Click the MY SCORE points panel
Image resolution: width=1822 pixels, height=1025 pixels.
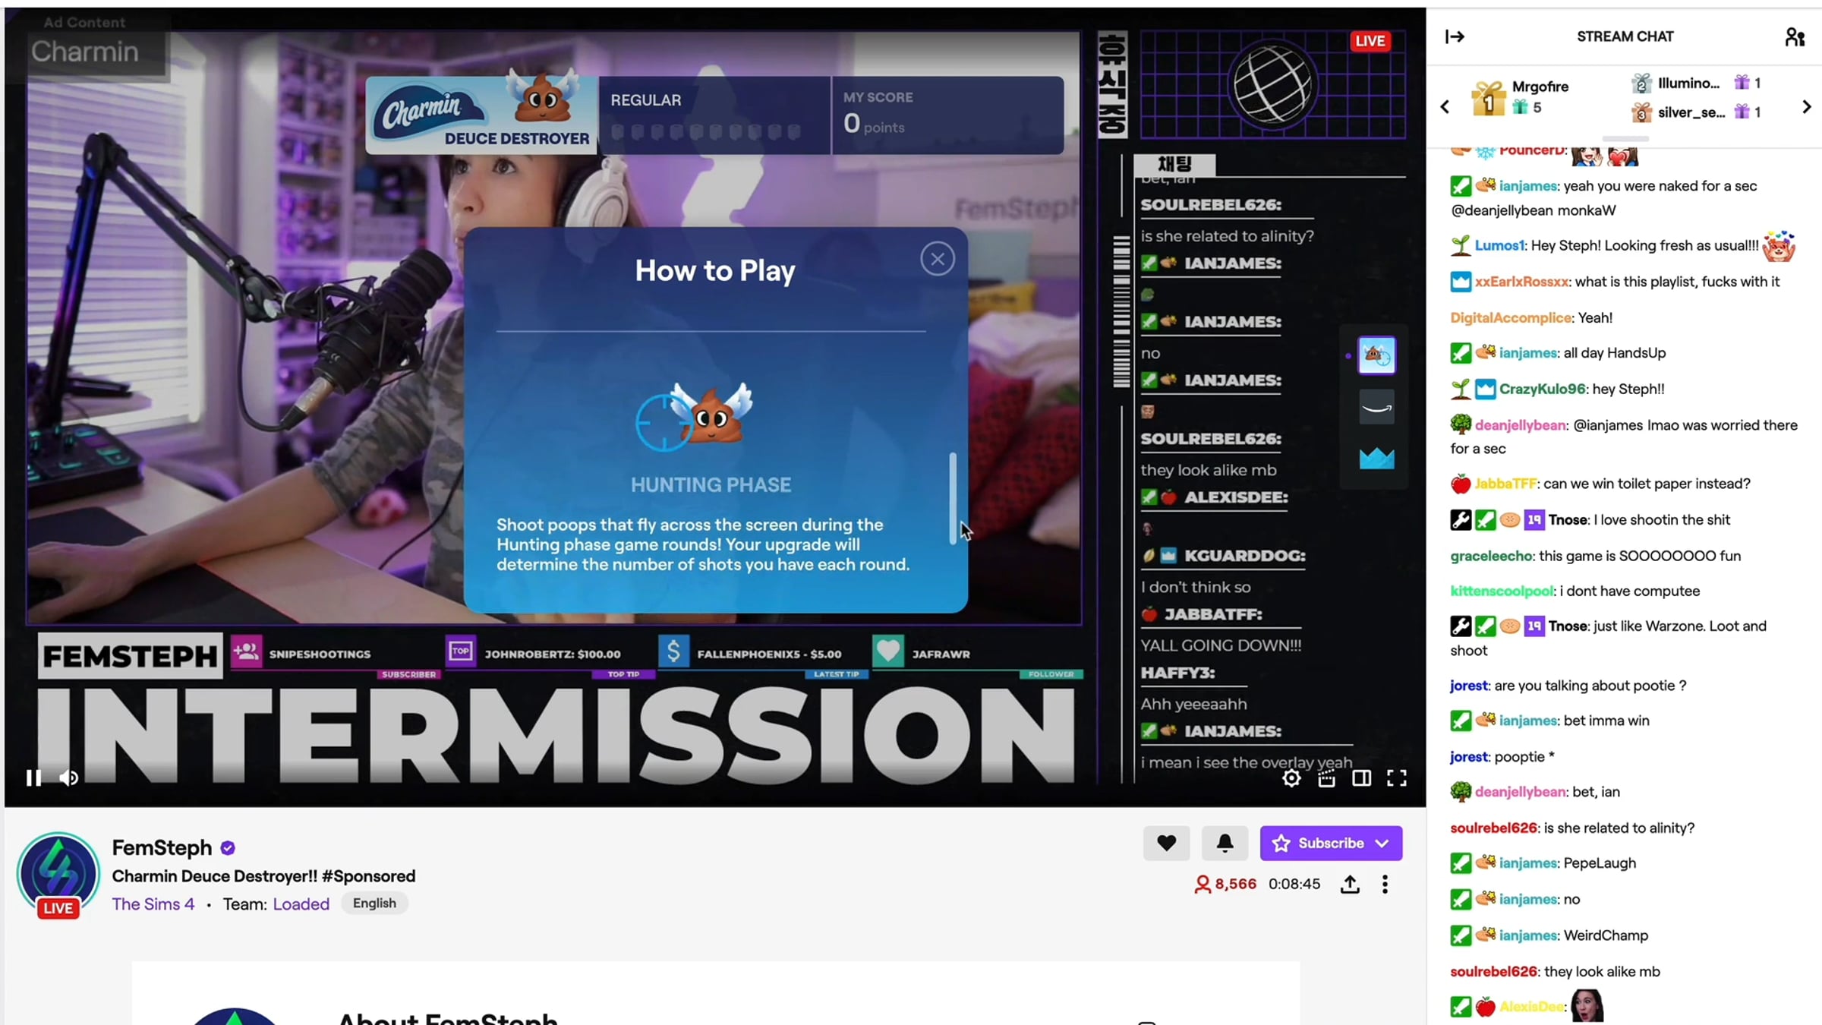click(x=948, y=115)
